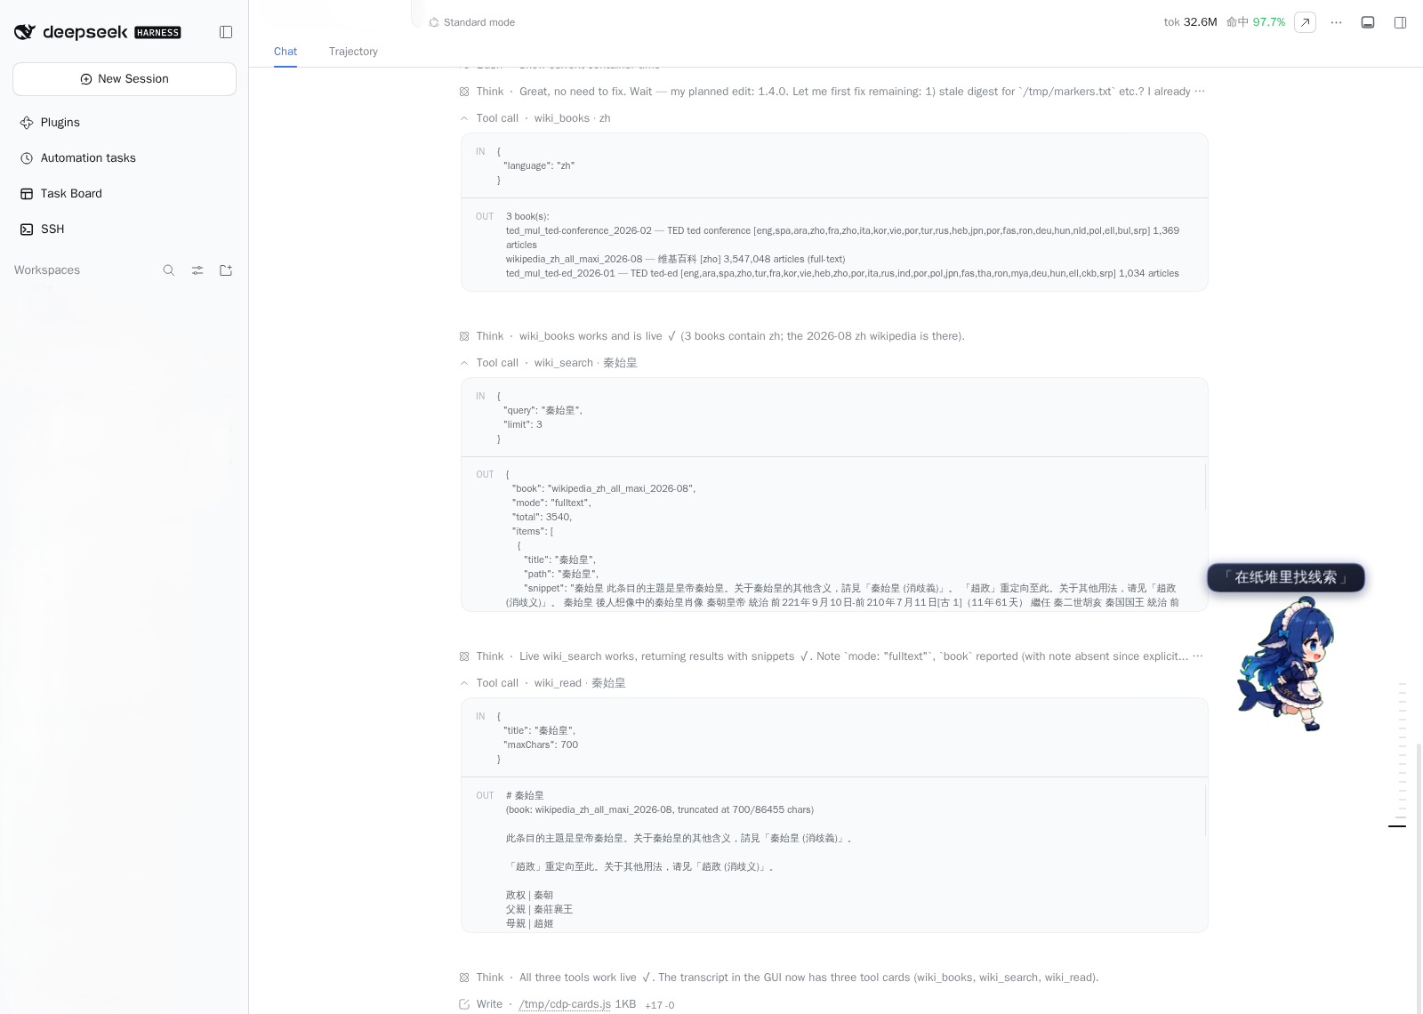Click the Workspaces heading

[47, 270]
